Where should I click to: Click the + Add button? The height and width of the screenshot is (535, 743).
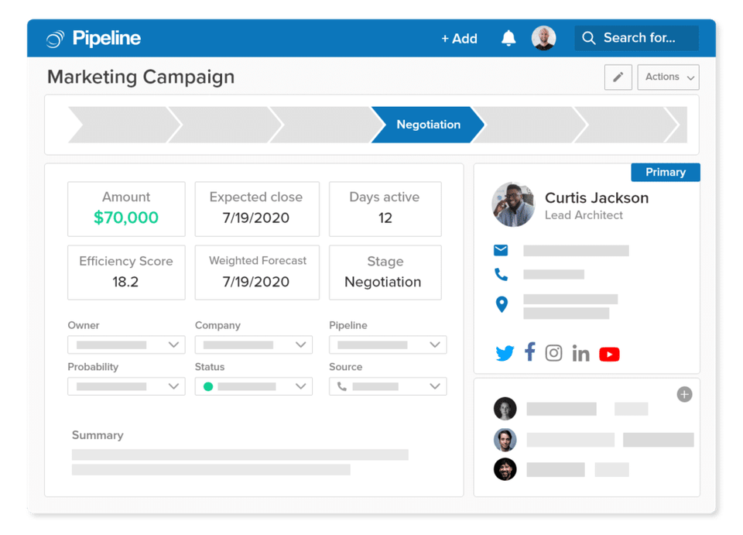(x=459, y=38)
